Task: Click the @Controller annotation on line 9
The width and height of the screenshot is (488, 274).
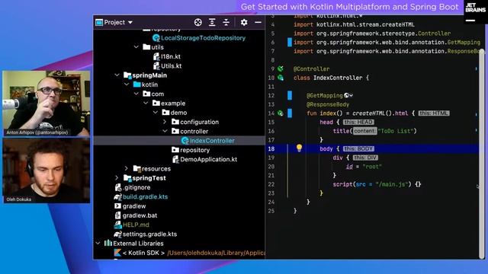Action: point(311,69)
